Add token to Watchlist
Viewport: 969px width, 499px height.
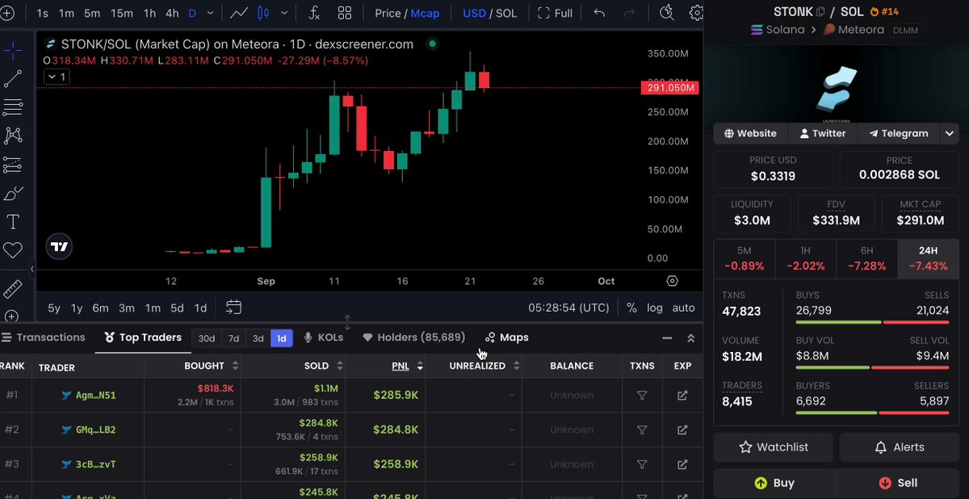click(x=773, y=447)
